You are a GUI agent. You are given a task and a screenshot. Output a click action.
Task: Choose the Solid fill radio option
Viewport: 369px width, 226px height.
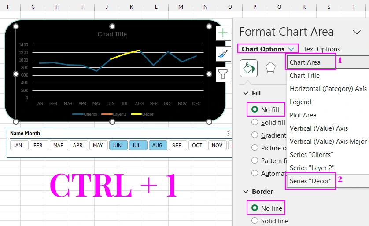255,122
